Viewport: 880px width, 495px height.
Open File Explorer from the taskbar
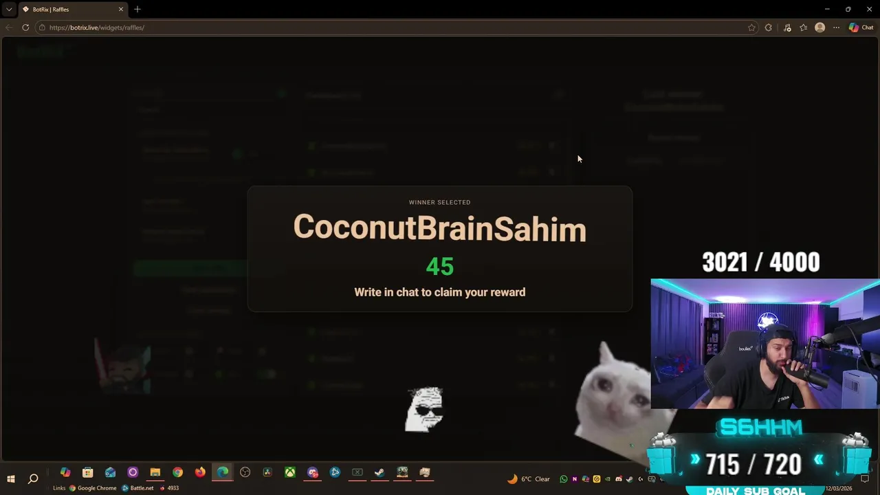coord(155,472)
